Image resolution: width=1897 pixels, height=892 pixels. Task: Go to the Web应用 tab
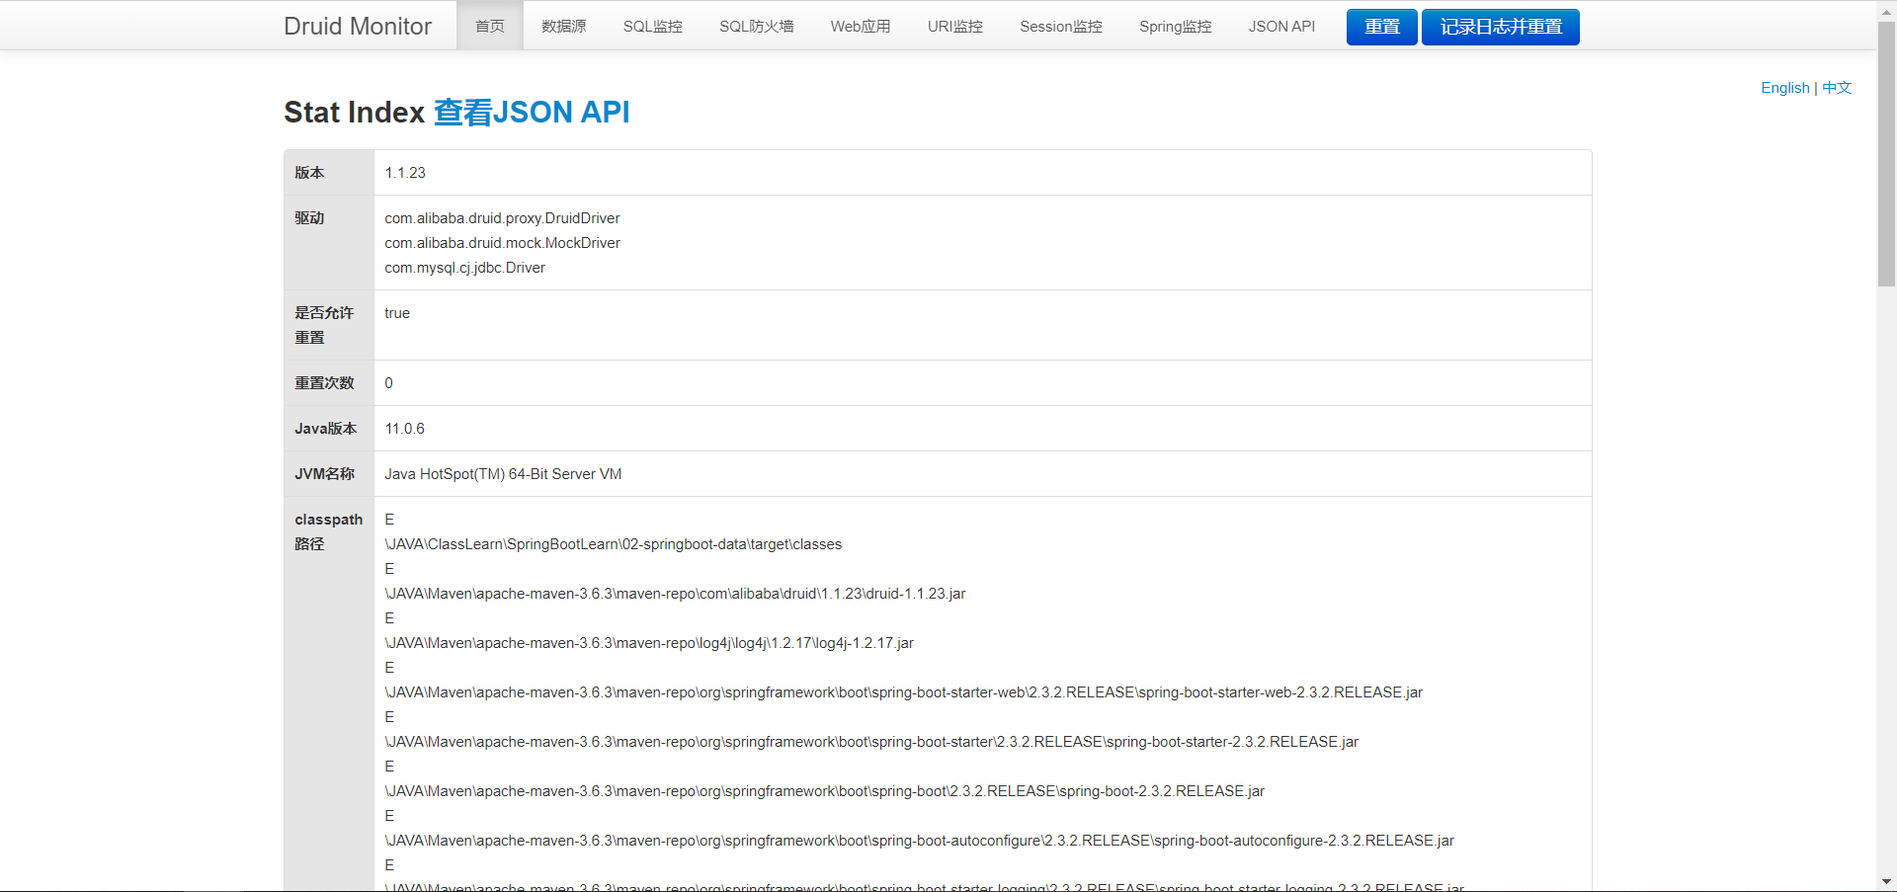pos(861,26)
